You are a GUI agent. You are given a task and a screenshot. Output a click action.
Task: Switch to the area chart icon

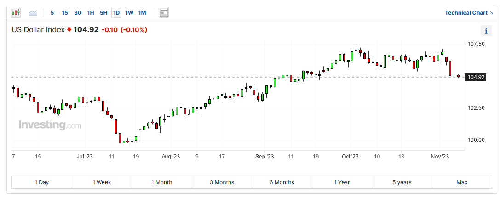(34, 12)
